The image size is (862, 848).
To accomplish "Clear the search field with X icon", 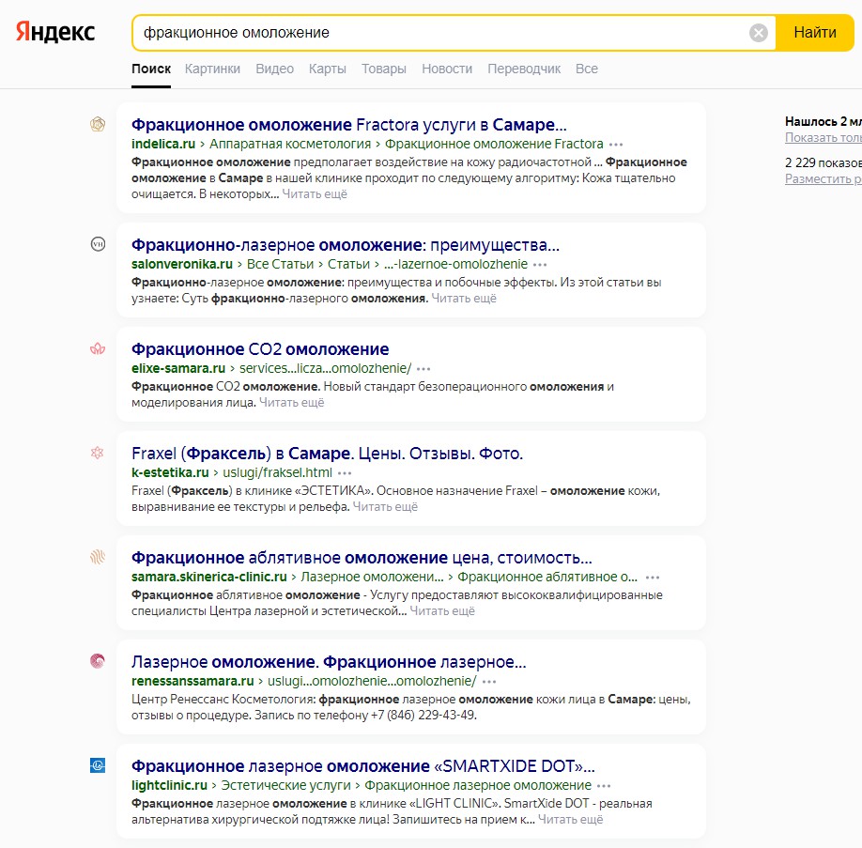I will 758,33.
